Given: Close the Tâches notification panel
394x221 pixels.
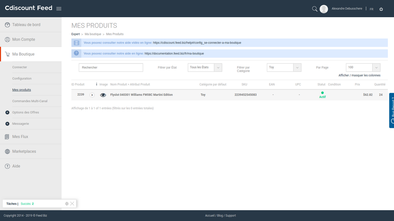Looking at the screenshot, I should click(72, 204).
